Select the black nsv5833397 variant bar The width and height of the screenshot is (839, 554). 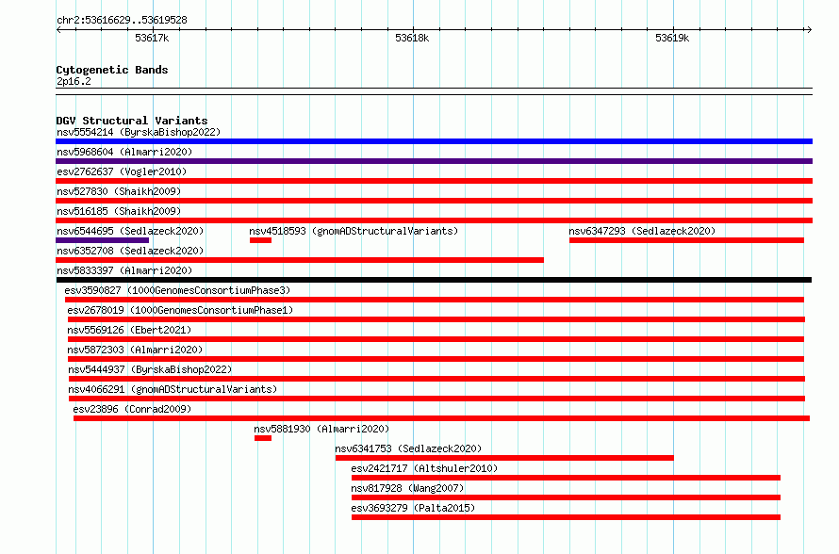point(434,280)
